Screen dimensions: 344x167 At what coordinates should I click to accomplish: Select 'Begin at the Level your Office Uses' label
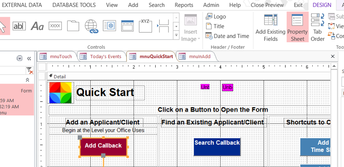[103, 130]
